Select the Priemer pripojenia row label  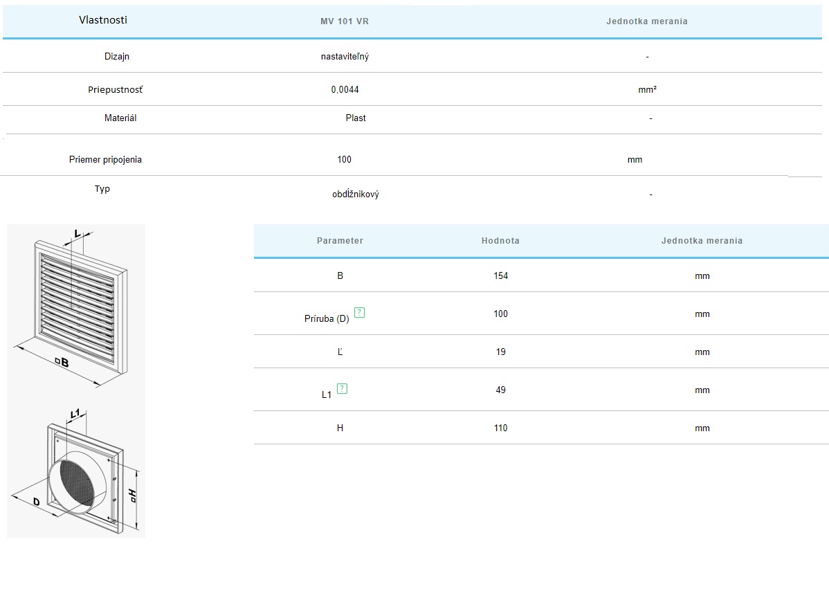(105, 160)
